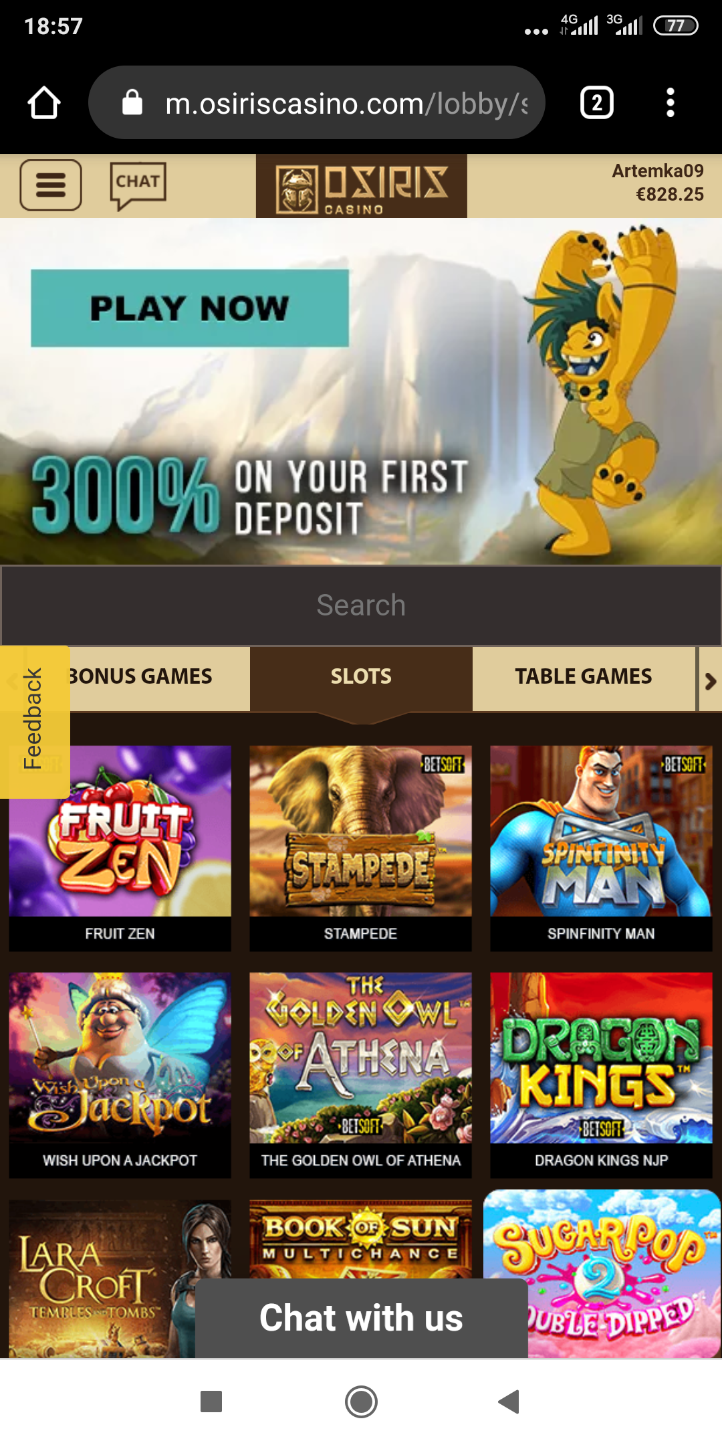Viewport: 722px width, 1445px height.
Task: Show more categories with right arrow
Action: tap(710, 680)
